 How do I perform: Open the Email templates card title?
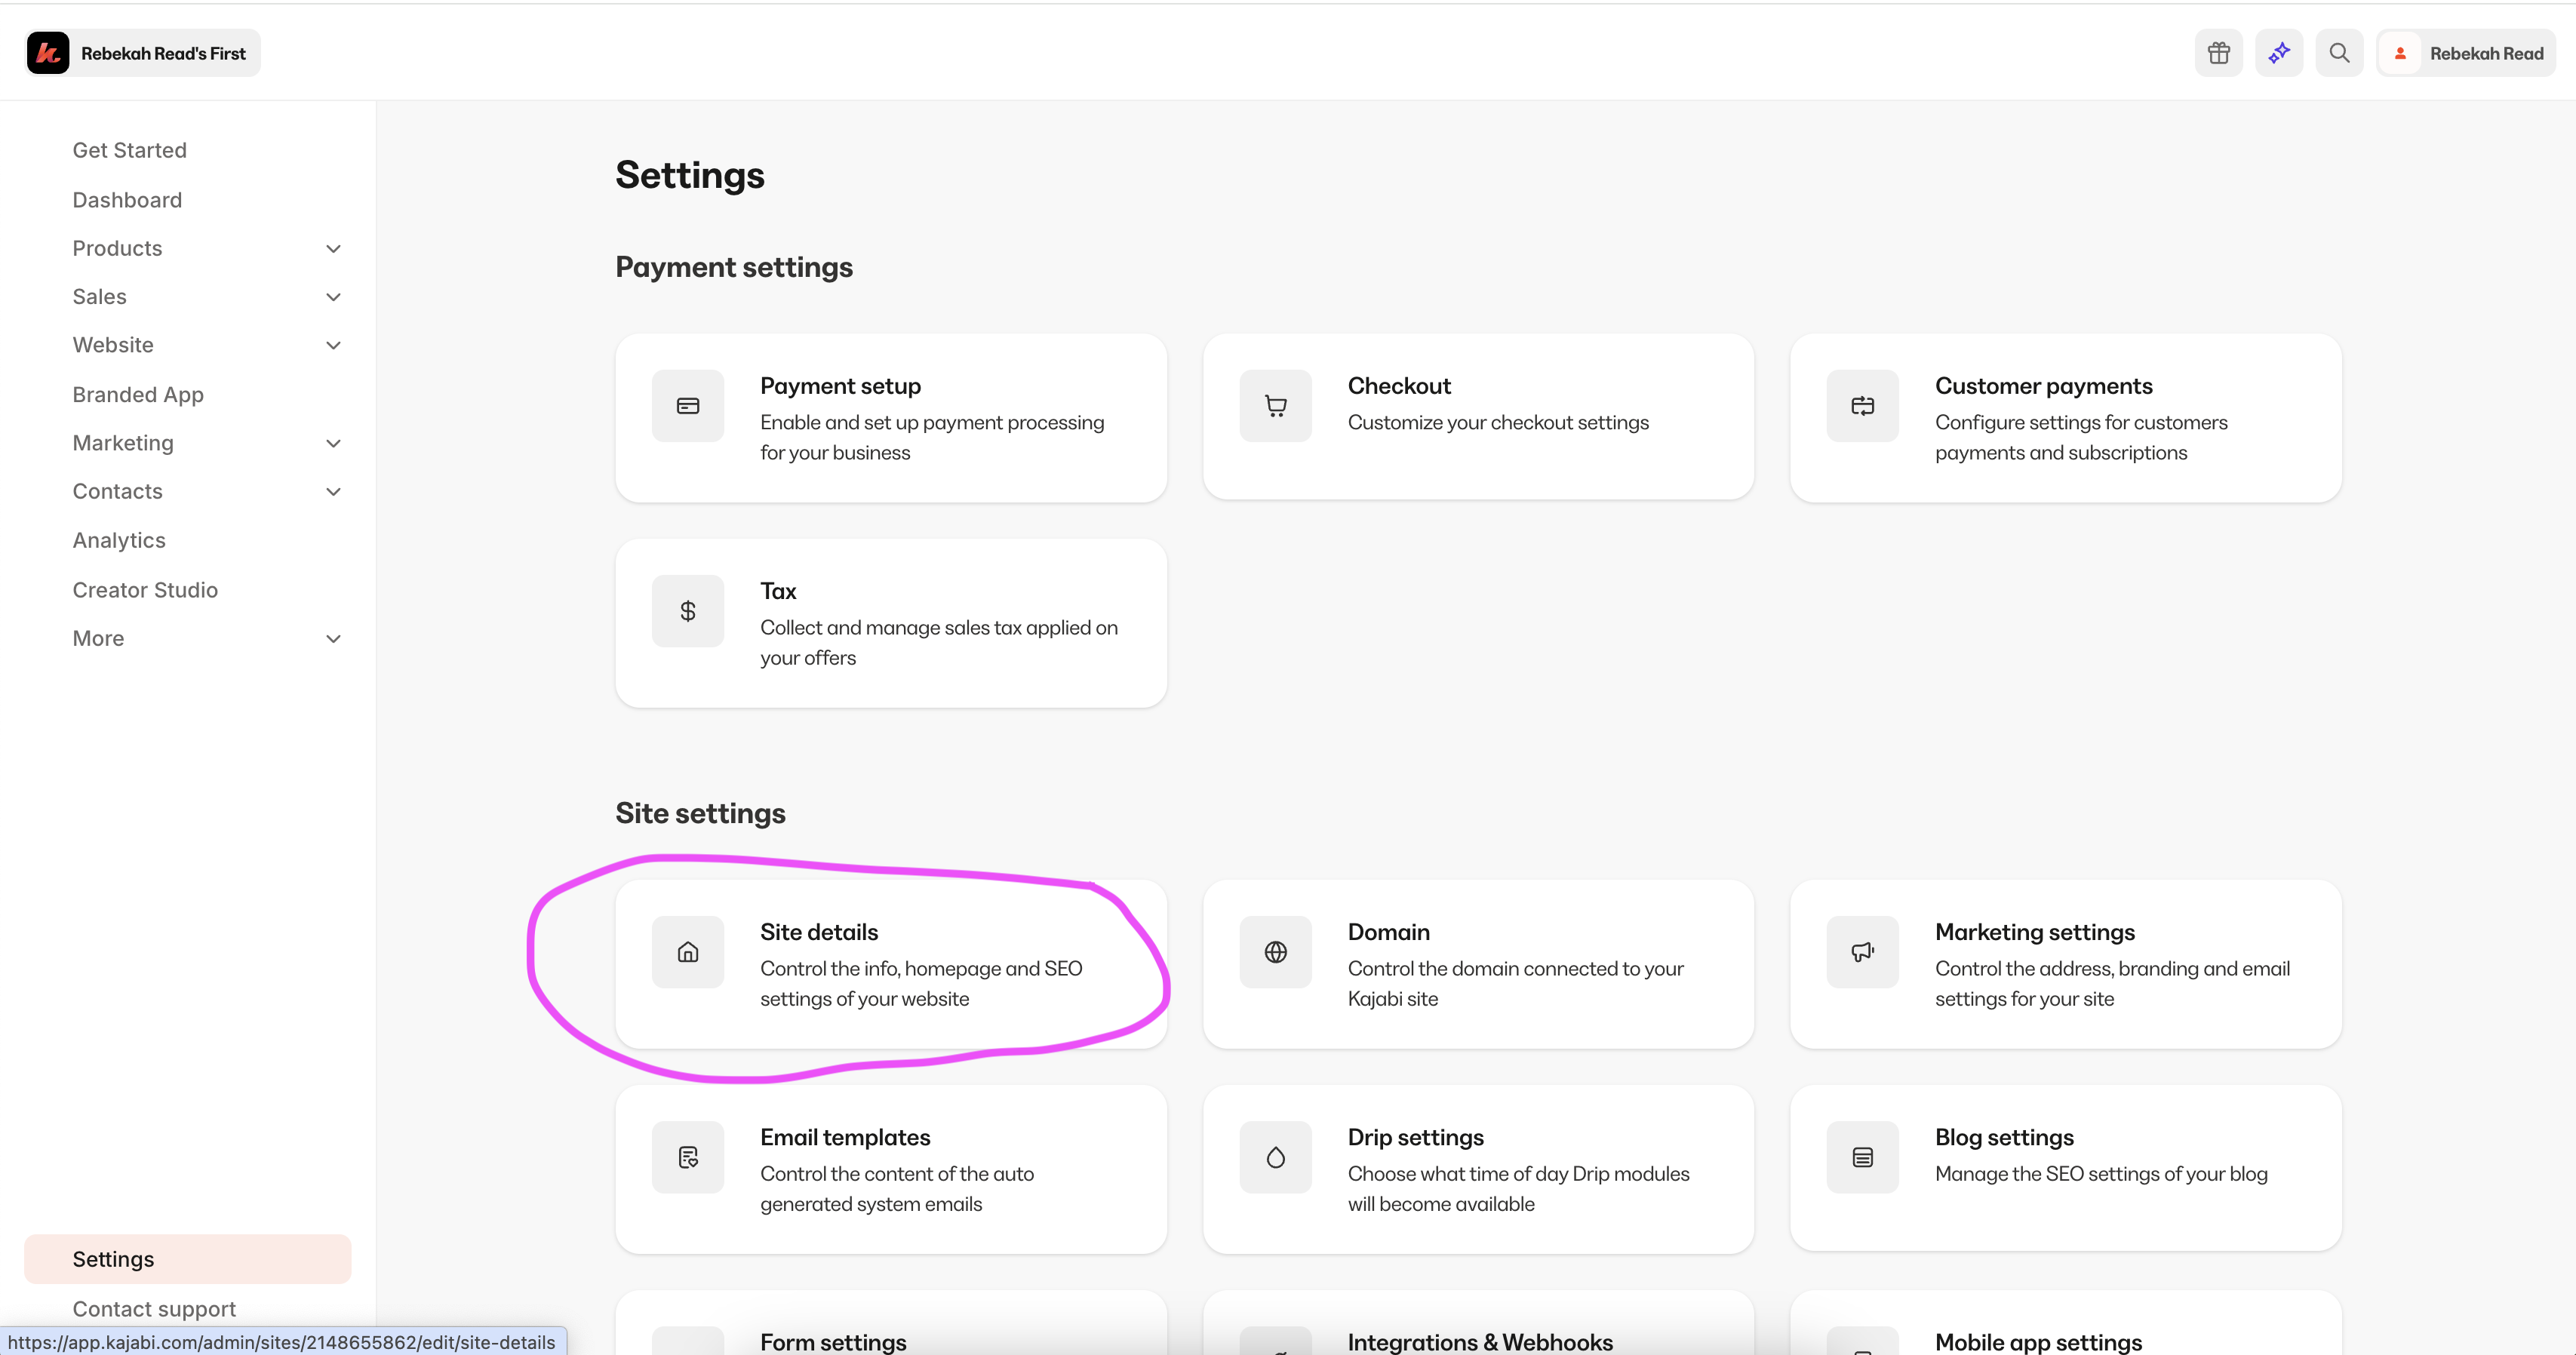coord(845,1137)
